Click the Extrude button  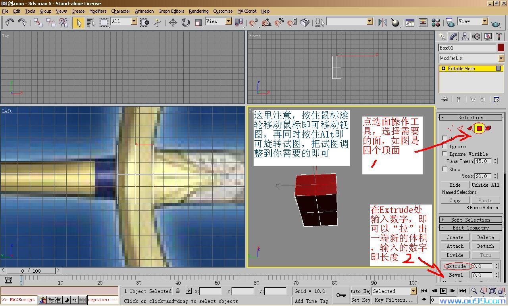pyautogui.click(x=456, y=266)
